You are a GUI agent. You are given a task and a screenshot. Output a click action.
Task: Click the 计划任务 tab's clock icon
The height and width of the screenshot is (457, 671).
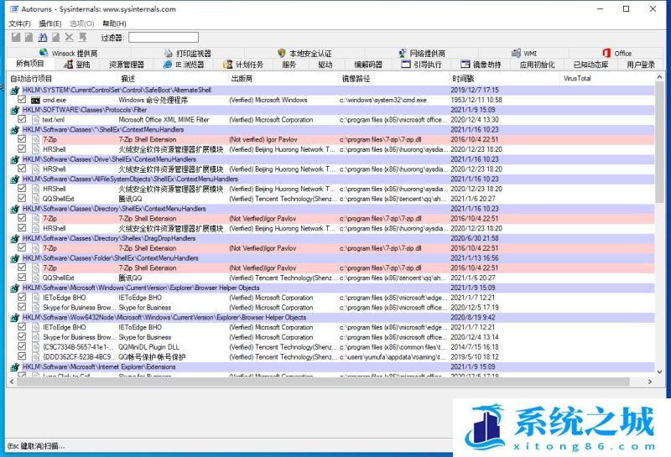pos(227,65)
